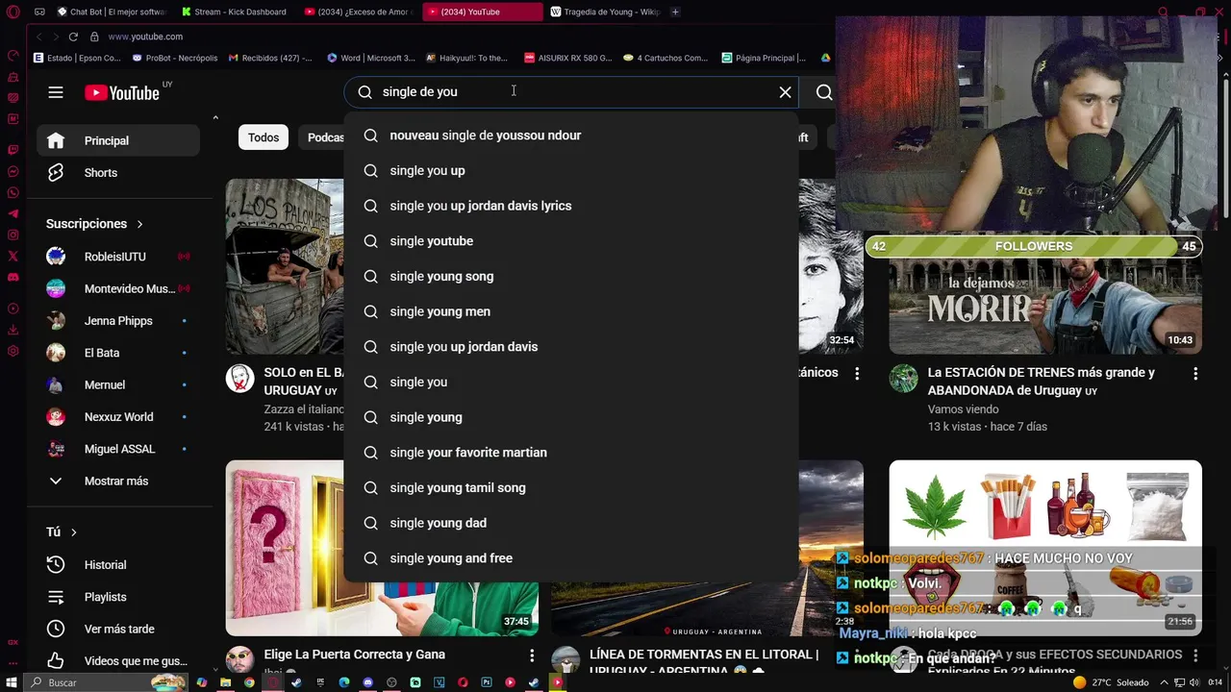The image size is (1231, 692).
Task: Open Jenna Phipps channel
Action: click(118, 321)
